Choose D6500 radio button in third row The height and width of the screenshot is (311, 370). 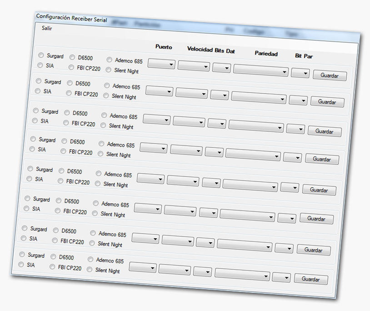click(67, 113)
